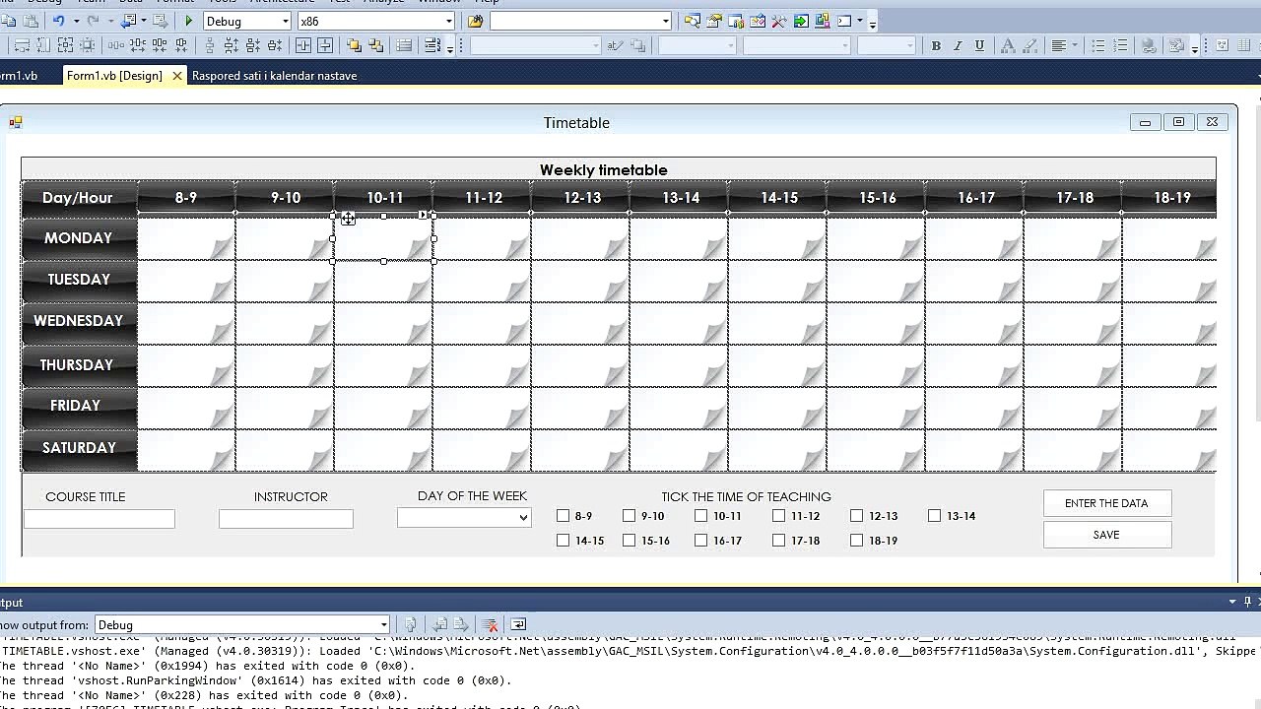Click the Start Debugging green play icon

[x=188, y=21]
